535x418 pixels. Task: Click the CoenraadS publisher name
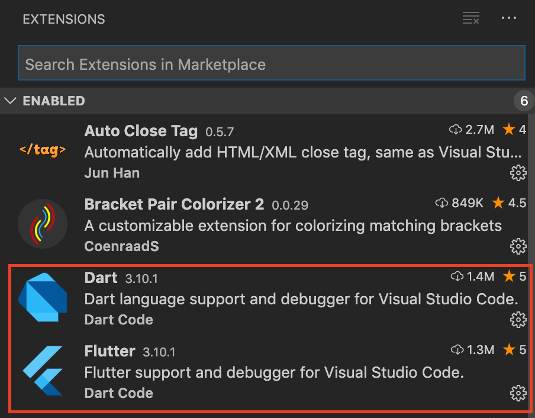point(121,246)
